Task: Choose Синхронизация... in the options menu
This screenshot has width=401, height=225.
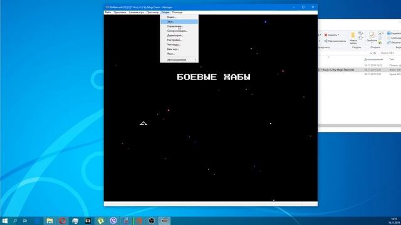Action: tap(179, 31)
